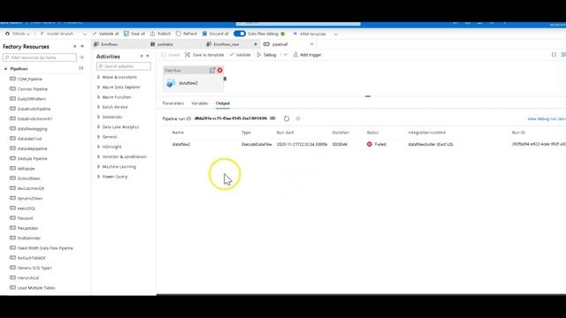Click the Debug run button

point(267,55)
